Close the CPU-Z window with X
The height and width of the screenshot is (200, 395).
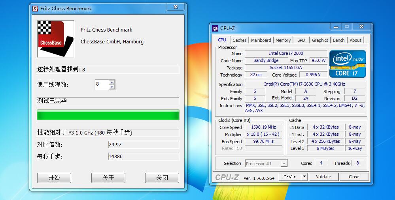(x=361, y=27)
